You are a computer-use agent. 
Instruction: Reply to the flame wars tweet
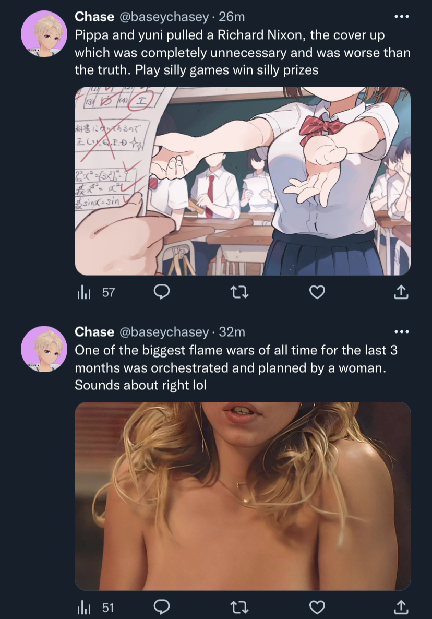161,607
